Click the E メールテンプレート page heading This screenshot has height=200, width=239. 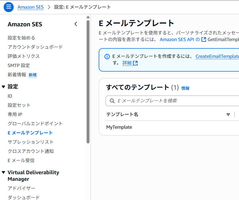136,23
